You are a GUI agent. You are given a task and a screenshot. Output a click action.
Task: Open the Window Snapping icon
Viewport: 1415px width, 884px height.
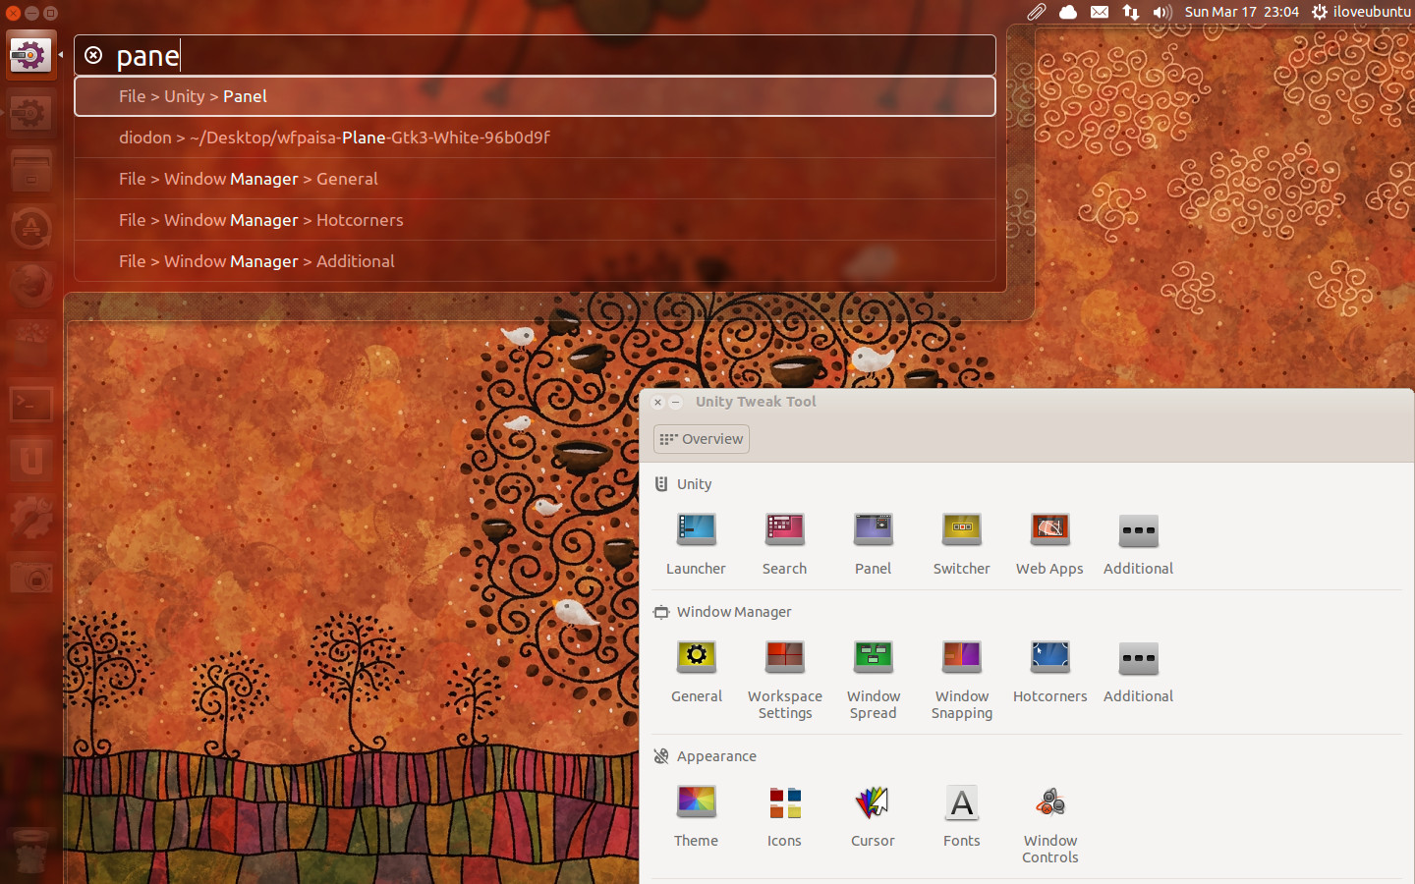click(961, 658)
